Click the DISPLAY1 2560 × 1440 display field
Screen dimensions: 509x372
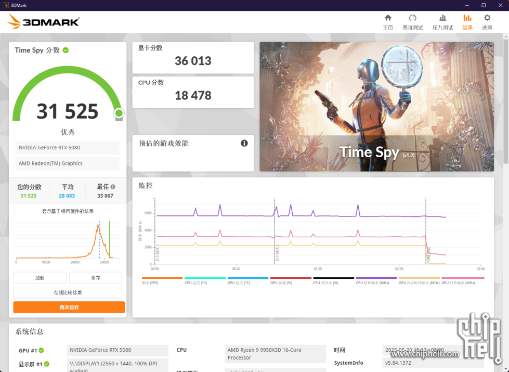(x=118, y=365)
